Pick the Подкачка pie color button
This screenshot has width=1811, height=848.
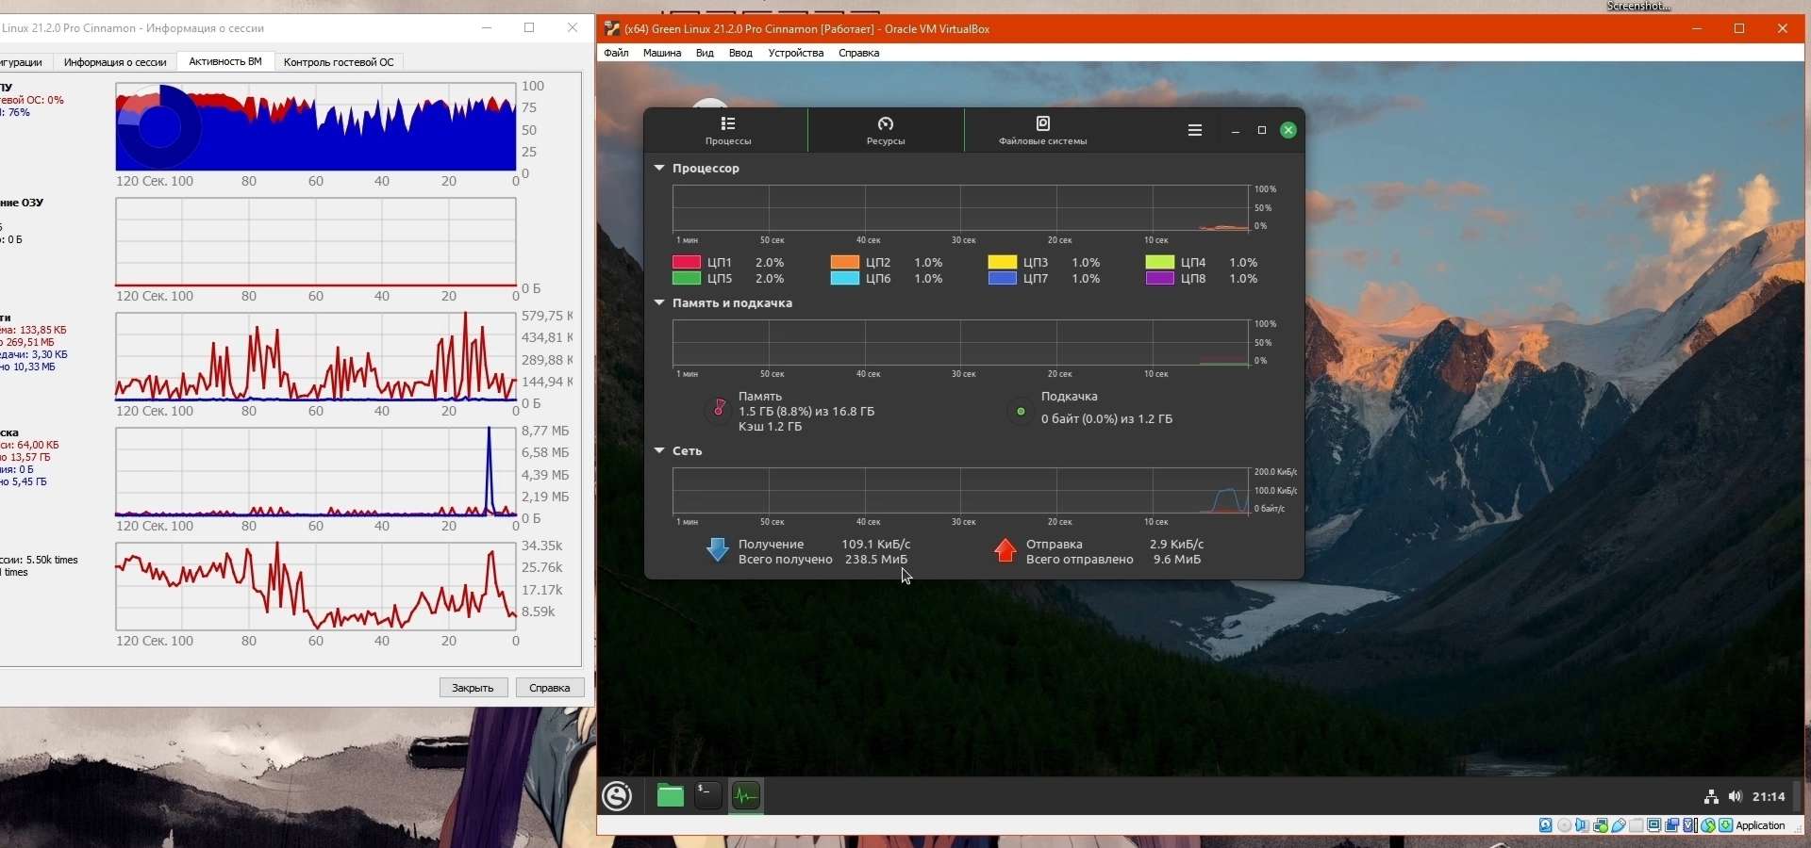1021,411
